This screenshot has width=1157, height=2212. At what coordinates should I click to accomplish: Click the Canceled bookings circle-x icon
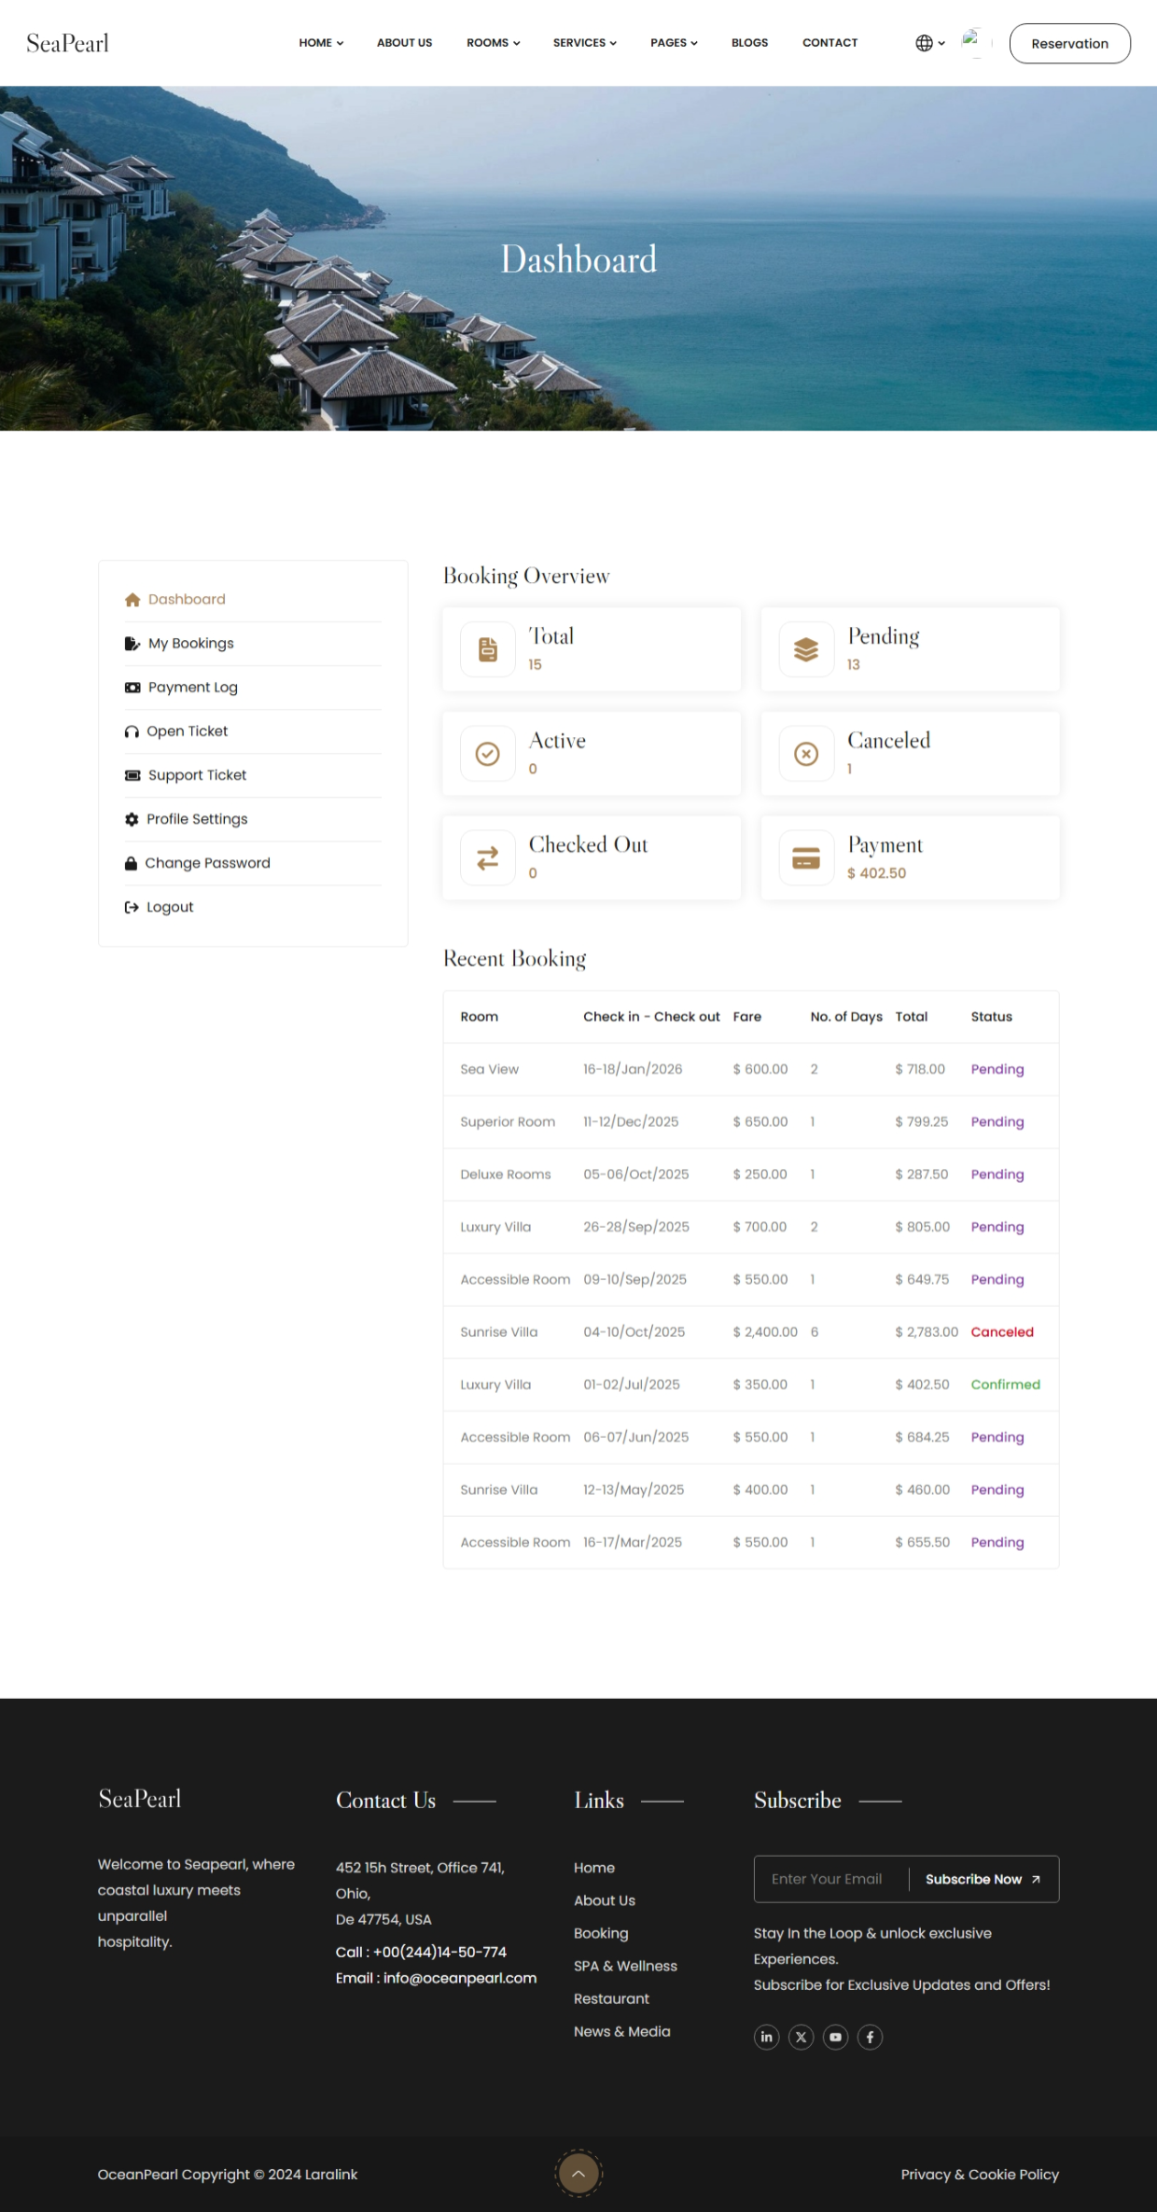806,754
